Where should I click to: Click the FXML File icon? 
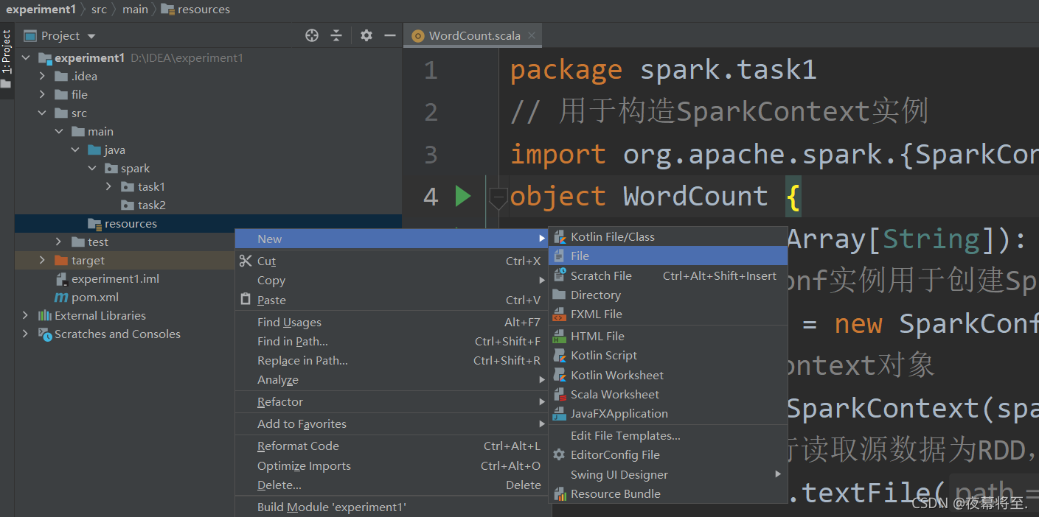[x=560, y=314]
